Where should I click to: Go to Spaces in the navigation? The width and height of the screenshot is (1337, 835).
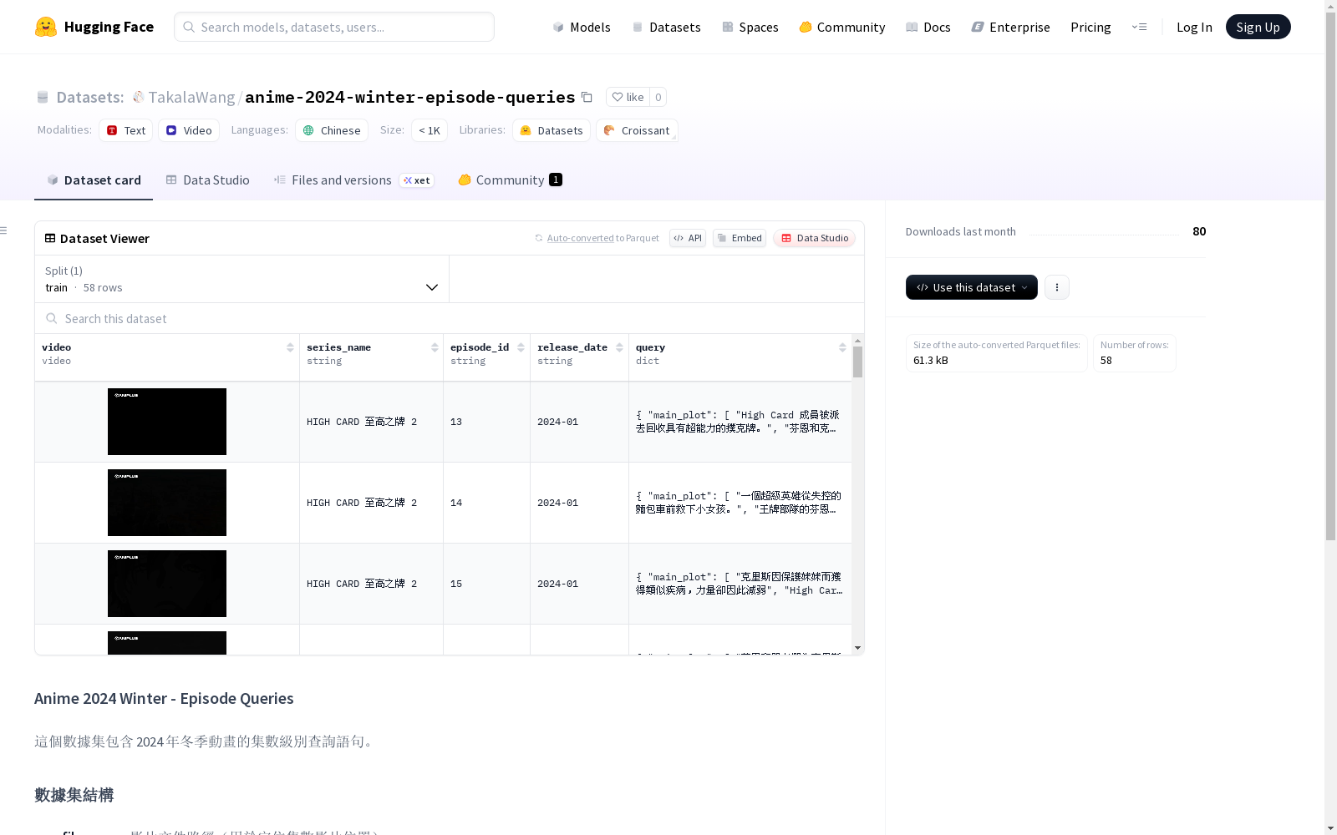[x=750, y=27]
